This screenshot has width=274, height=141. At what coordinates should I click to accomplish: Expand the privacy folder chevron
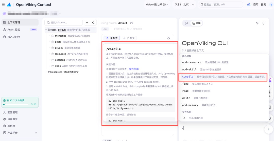tap(49, 48)
